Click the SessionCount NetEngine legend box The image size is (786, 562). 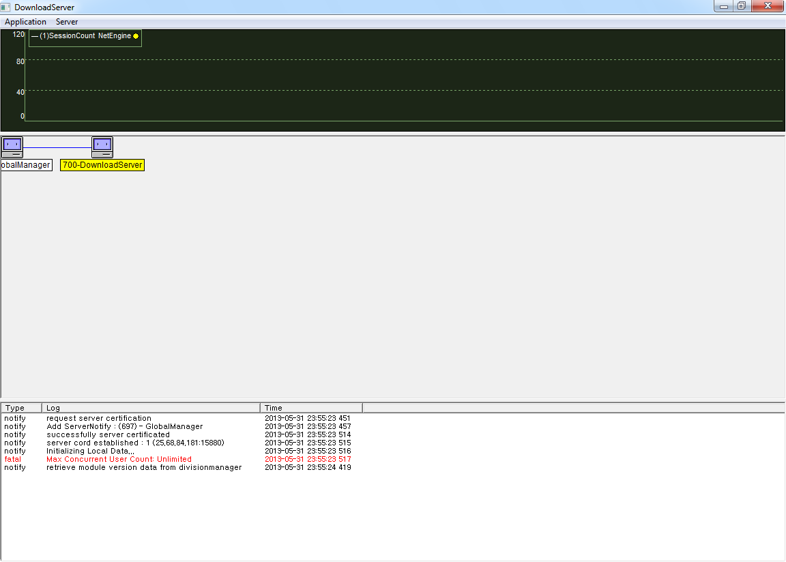(85, 36)
